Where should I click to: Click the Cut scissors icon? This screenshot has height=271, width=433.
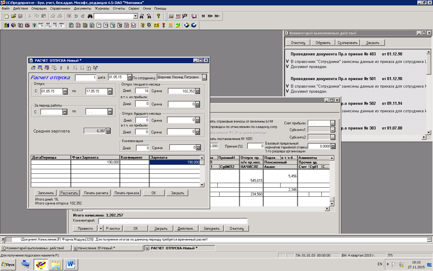pyautogui.click(x=30, y=16)
